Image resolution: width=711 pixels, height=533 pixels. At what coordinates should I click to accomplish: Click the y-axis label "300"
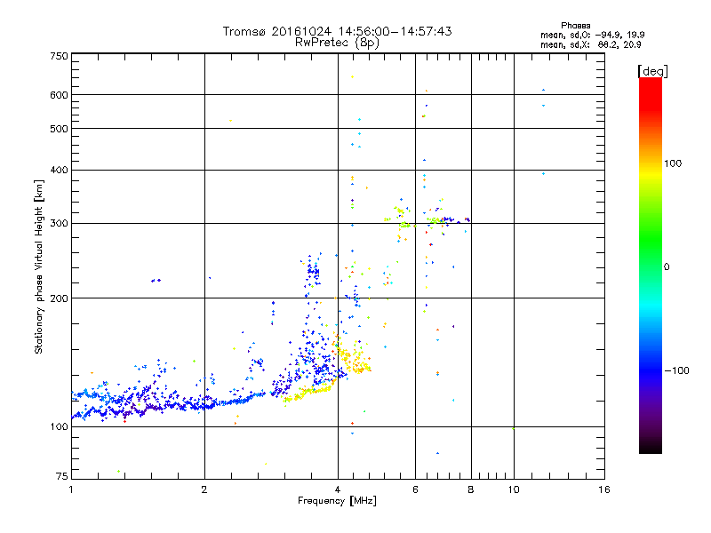[59, 224]
